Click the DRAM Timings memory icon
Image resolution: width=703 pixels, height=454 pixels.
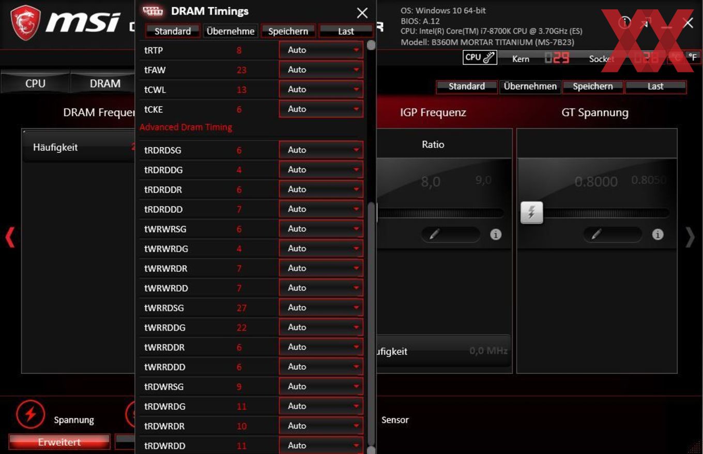(x=153, y=11)
